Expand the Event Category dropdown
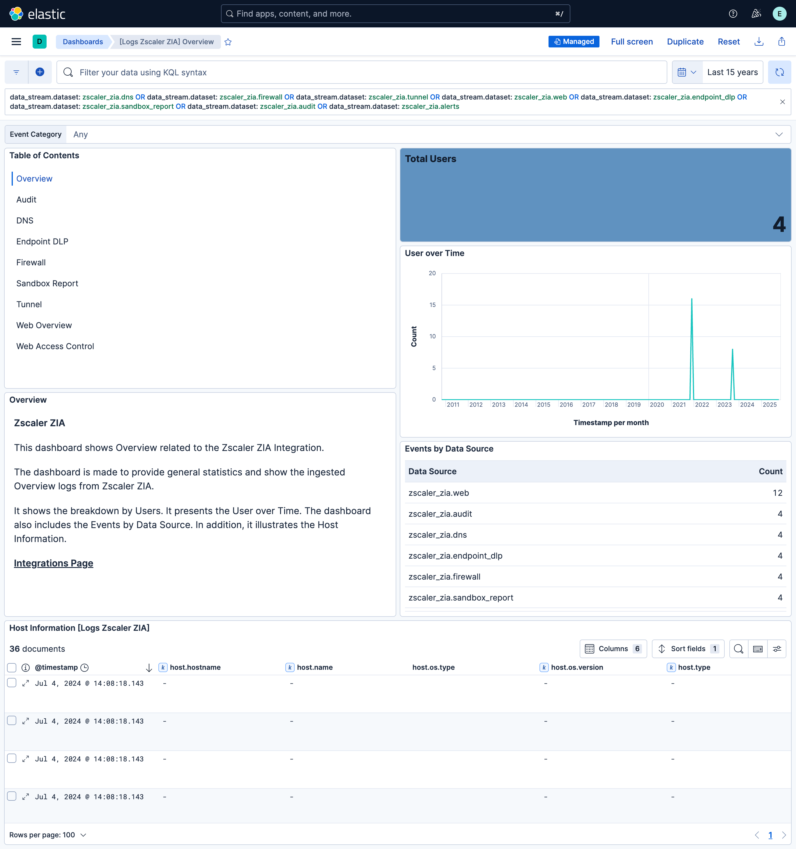 tap(779, 134)
